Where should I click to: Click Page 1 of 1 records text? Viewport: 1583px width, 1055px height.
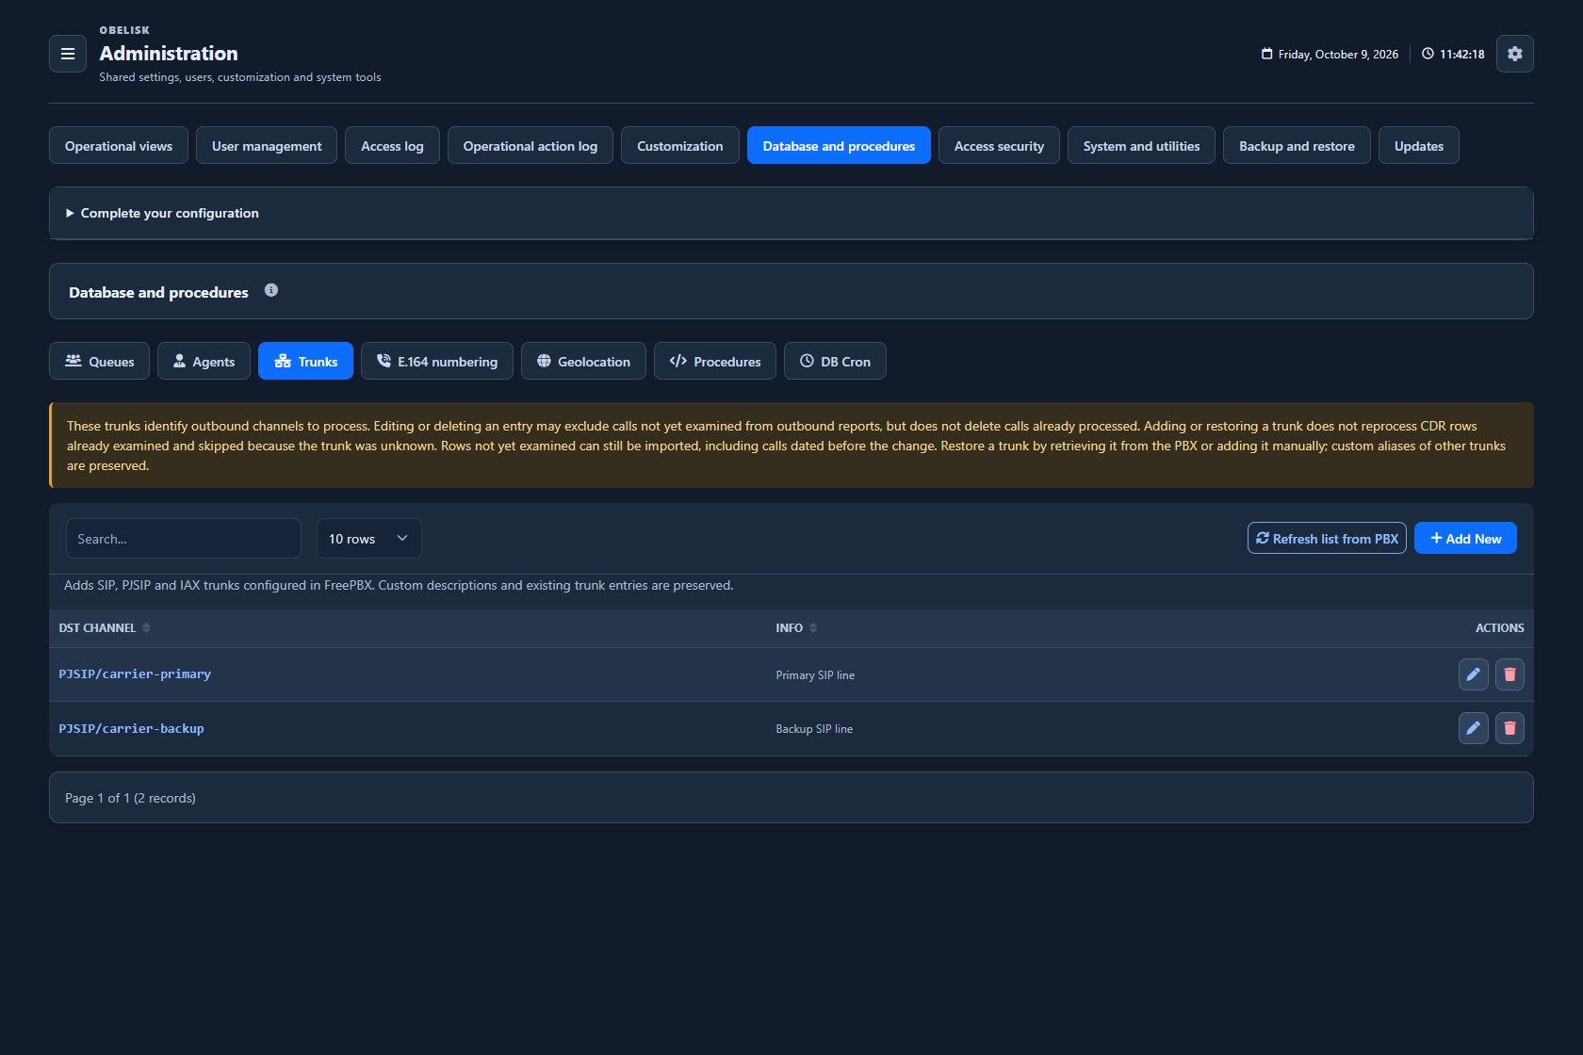[130, 798]
